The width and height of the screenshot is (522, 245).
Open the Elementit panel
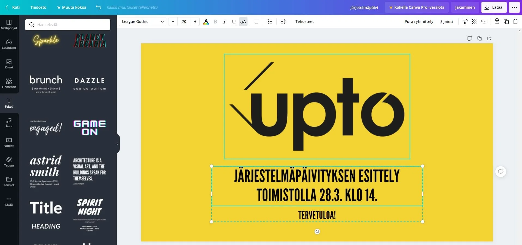pyautogui.click(x=9, y=83)
